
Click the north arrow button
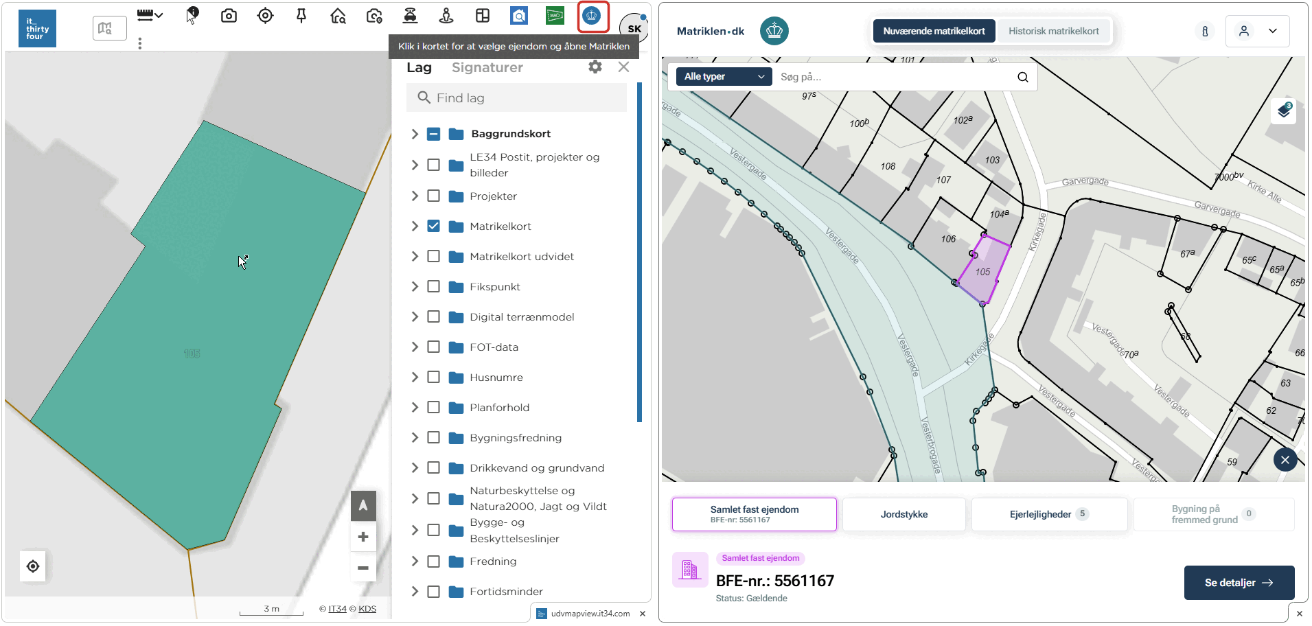363,506
